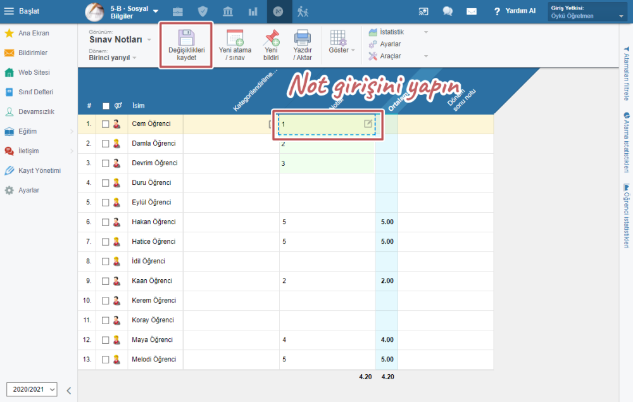Expand the 5-B Sosyal Bilgiler class dropdown
Screen dimensions: 633x402
tap(156, 11)
